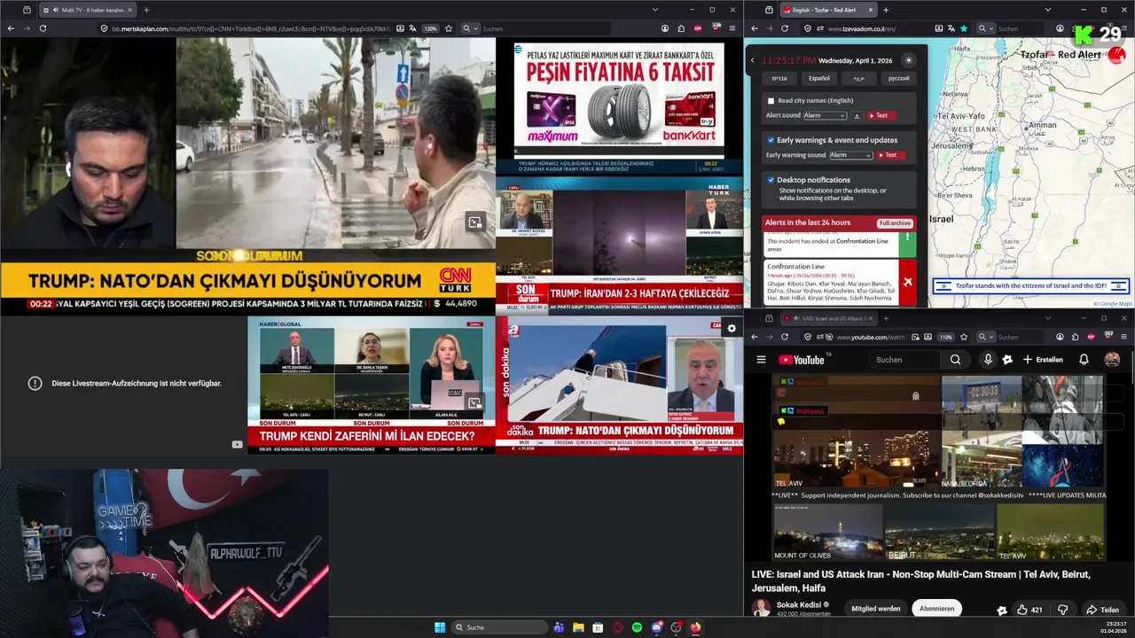Switch Tzofar language to Arabic
This screenshot has height=638, width=1135.
tap(859, 78)
